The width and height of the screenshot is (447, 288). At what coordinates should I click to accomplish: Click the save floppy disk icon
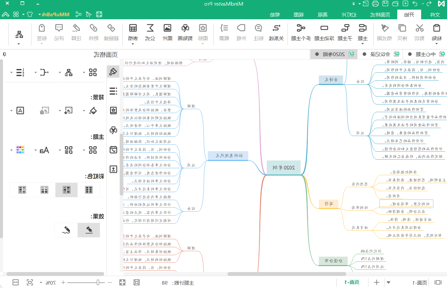click(386, 4)
